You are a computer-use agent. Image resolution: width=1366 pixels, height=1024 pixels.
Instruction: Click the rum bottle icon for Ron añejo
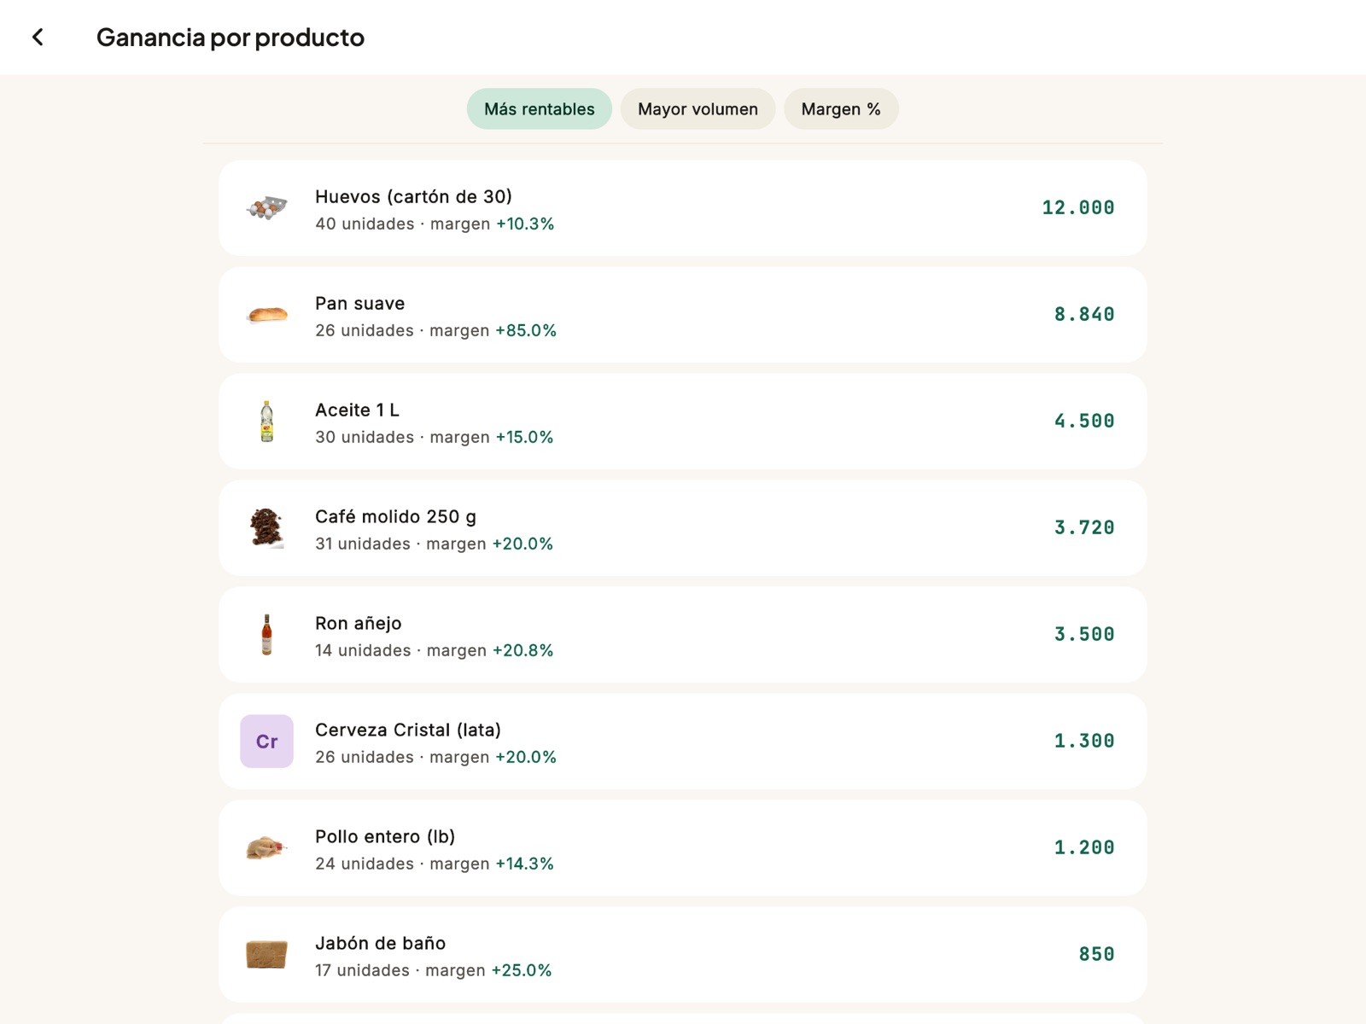pyautogui.click(x=267, y=634)
